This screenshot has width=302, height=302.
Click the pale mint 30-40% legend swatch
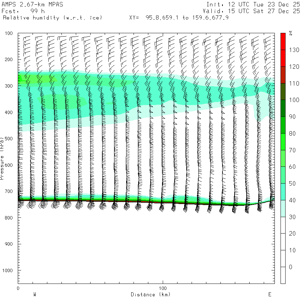283,208
